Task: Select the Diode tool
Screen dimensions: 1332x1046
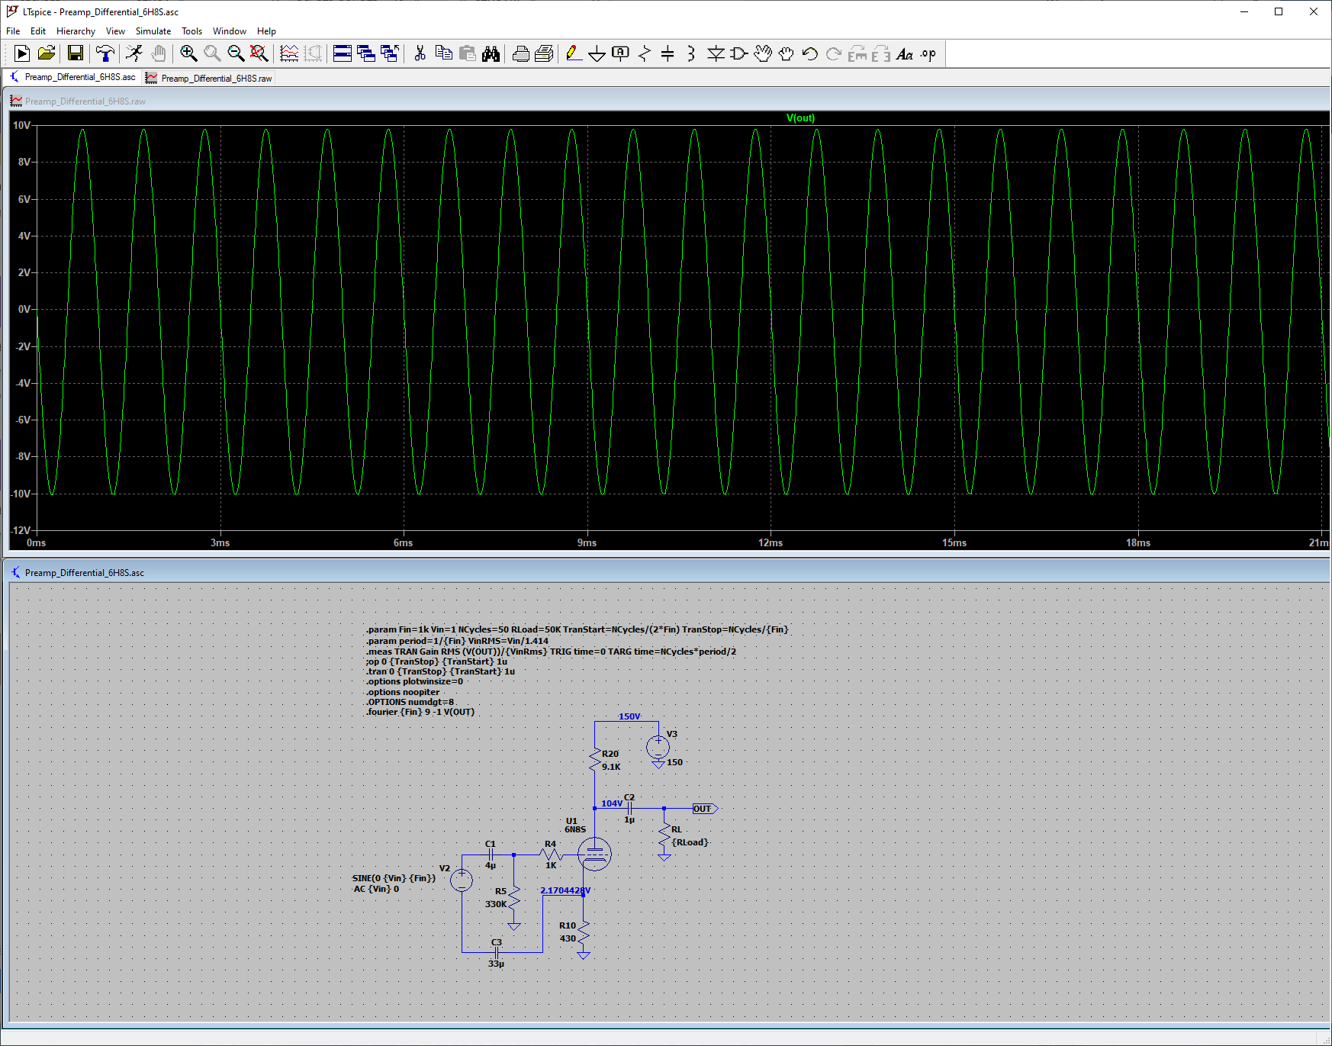Action: point(716,53)
